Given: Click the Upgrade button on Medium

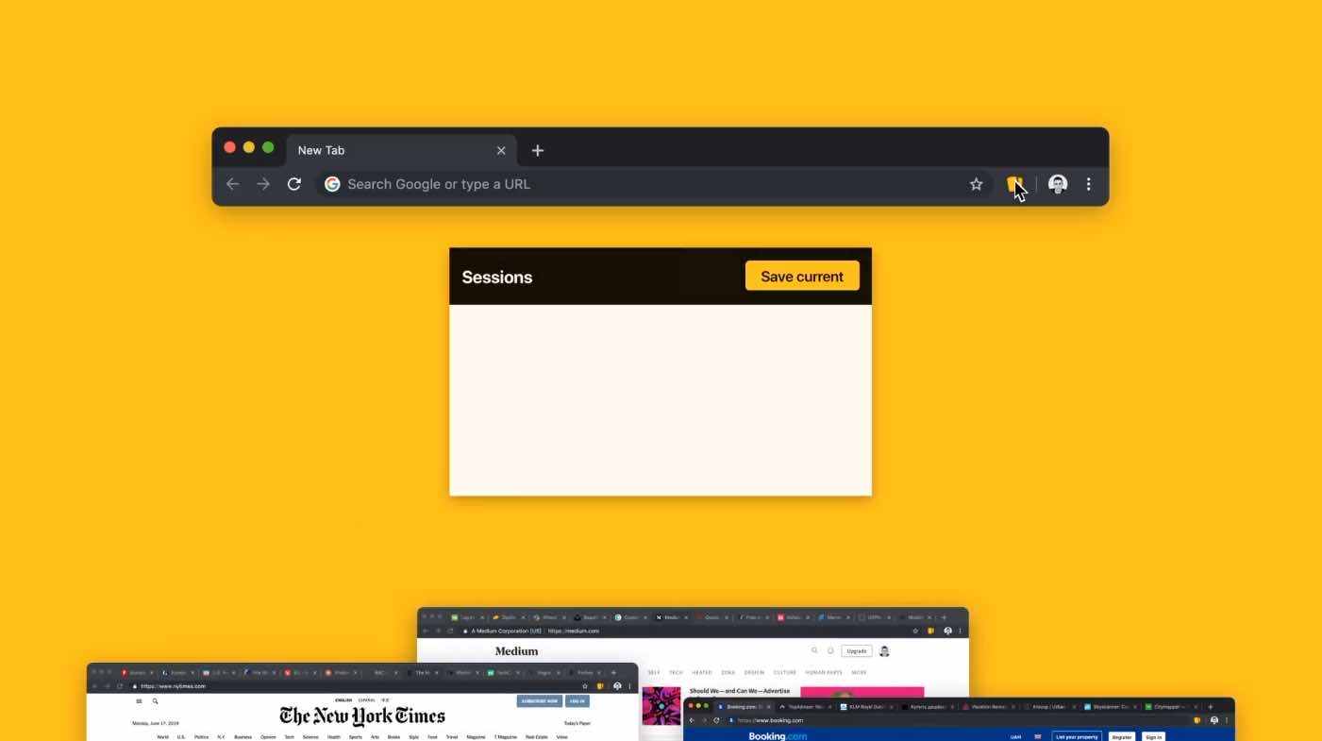Looking at the screenshot, I should (856, 650).
